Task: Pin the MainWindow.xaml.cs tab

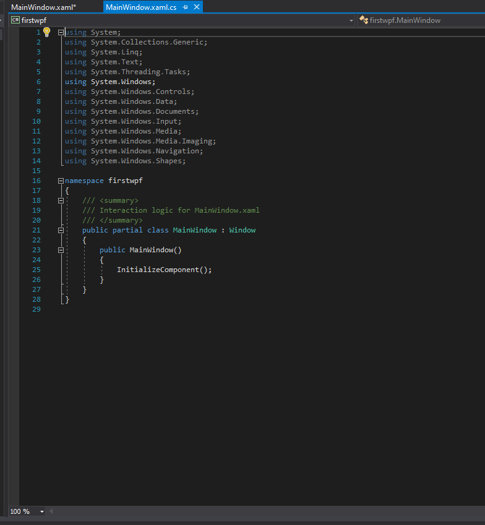Action: click(x=186, y=7)
